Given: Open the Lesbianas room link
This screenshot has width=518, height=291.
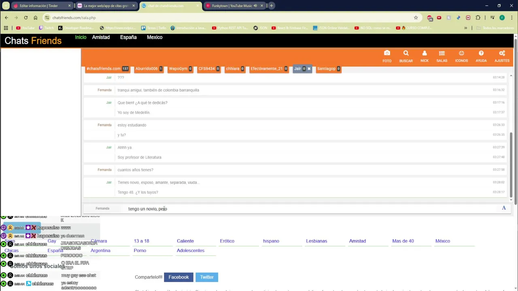Looking at the screenshot, I should 316,241.
